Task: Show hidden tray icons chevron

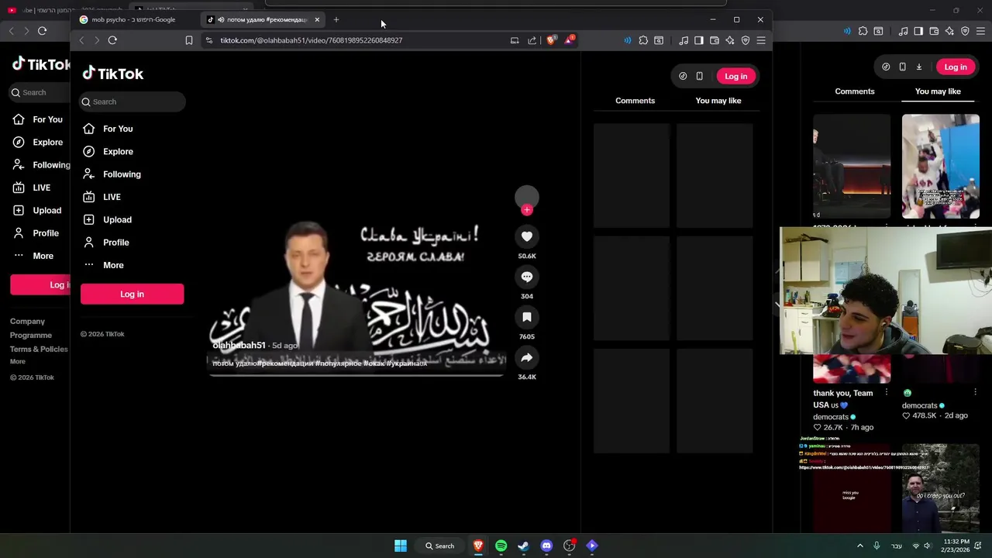Action: pyautogui.click(x=859, y=546)
